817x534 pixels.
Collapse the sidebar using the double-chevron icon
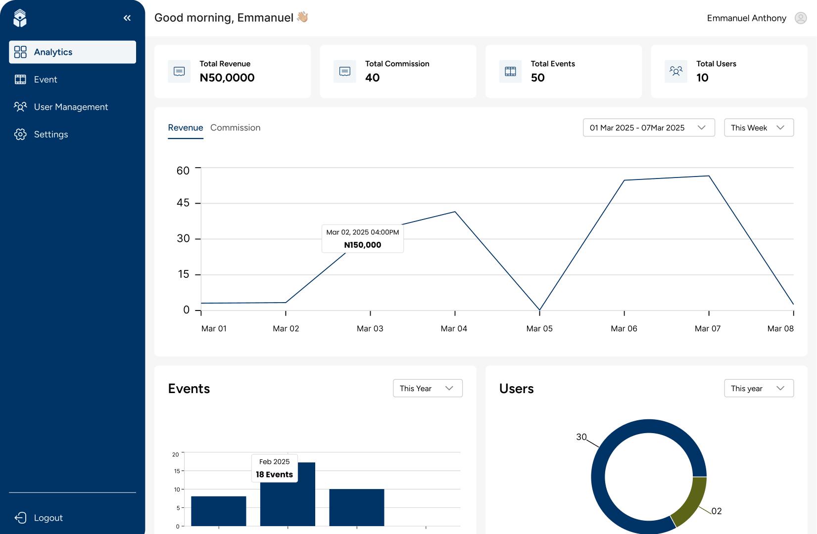(127, 17)
